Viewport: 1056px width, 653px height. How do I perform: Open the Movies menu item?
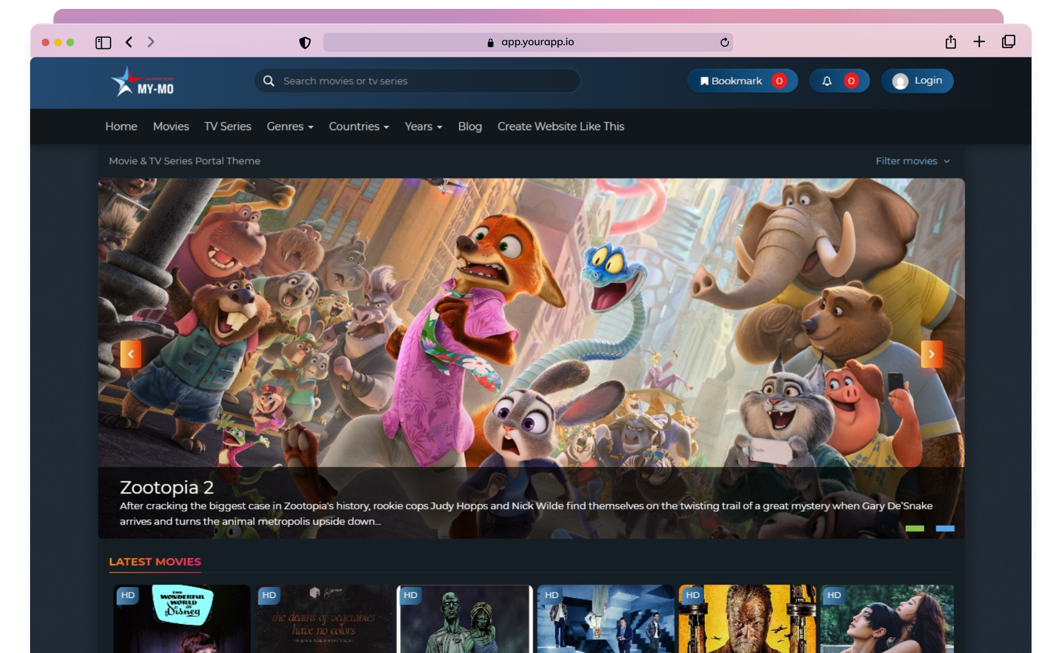pyautogui.click(x=171, y=126)
